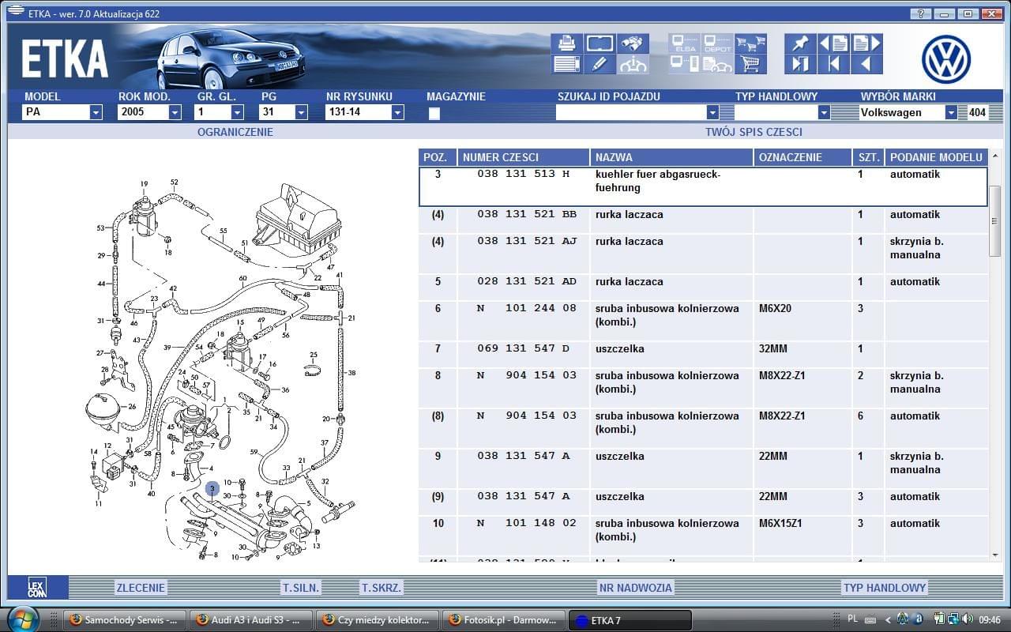Switch to Audi A3 i Audi S3 taskbar window
This screenshot has height=632, width=1011.
tap(252, 620)
